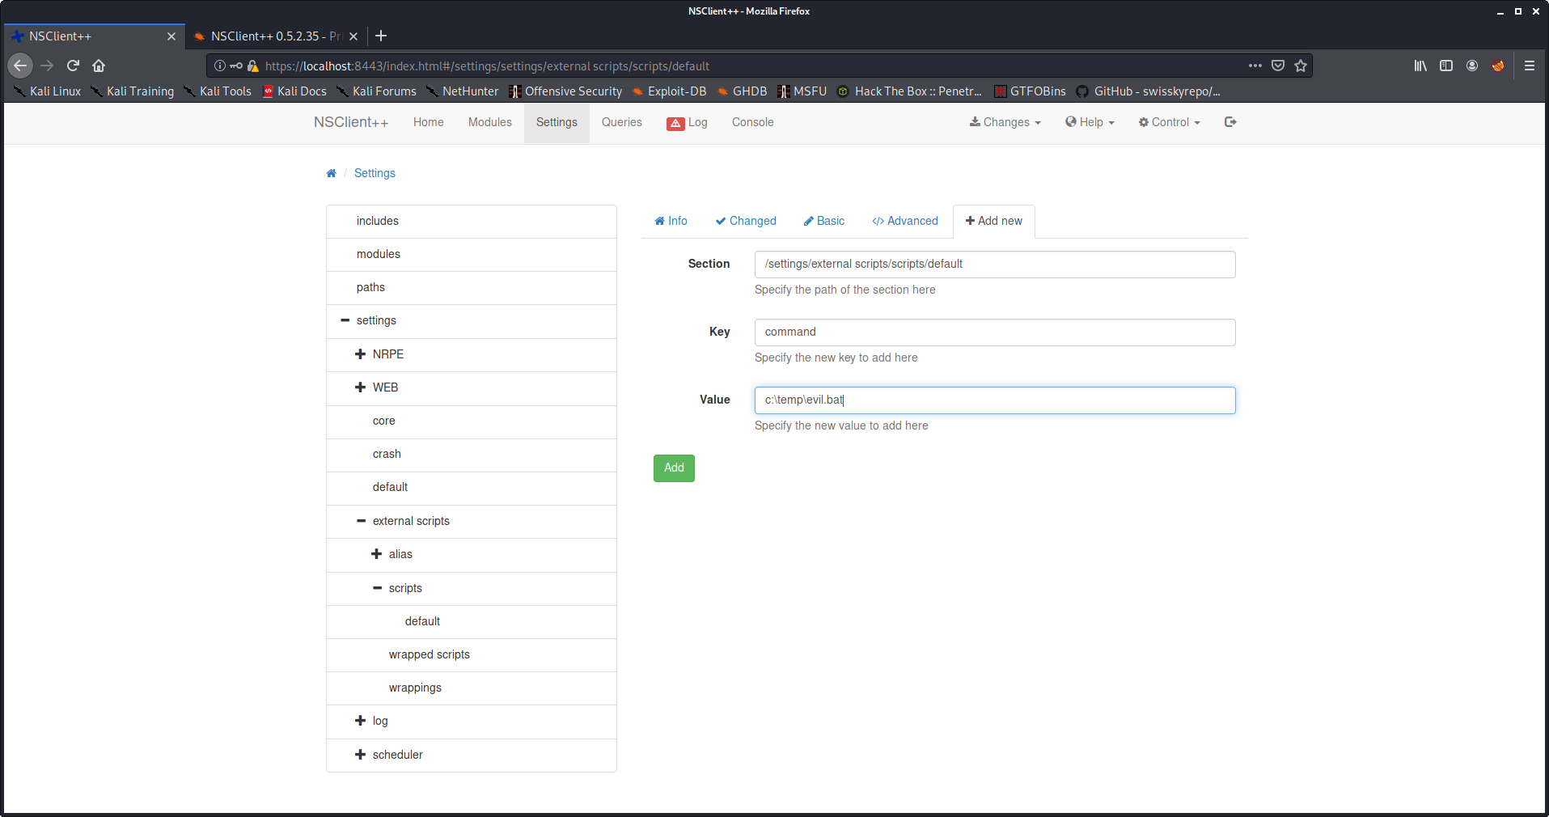Screen dimensions: 1549x817
Task: Open the Changes dropdown menu
Action: pyautogui.click(x=1005, y=122)
